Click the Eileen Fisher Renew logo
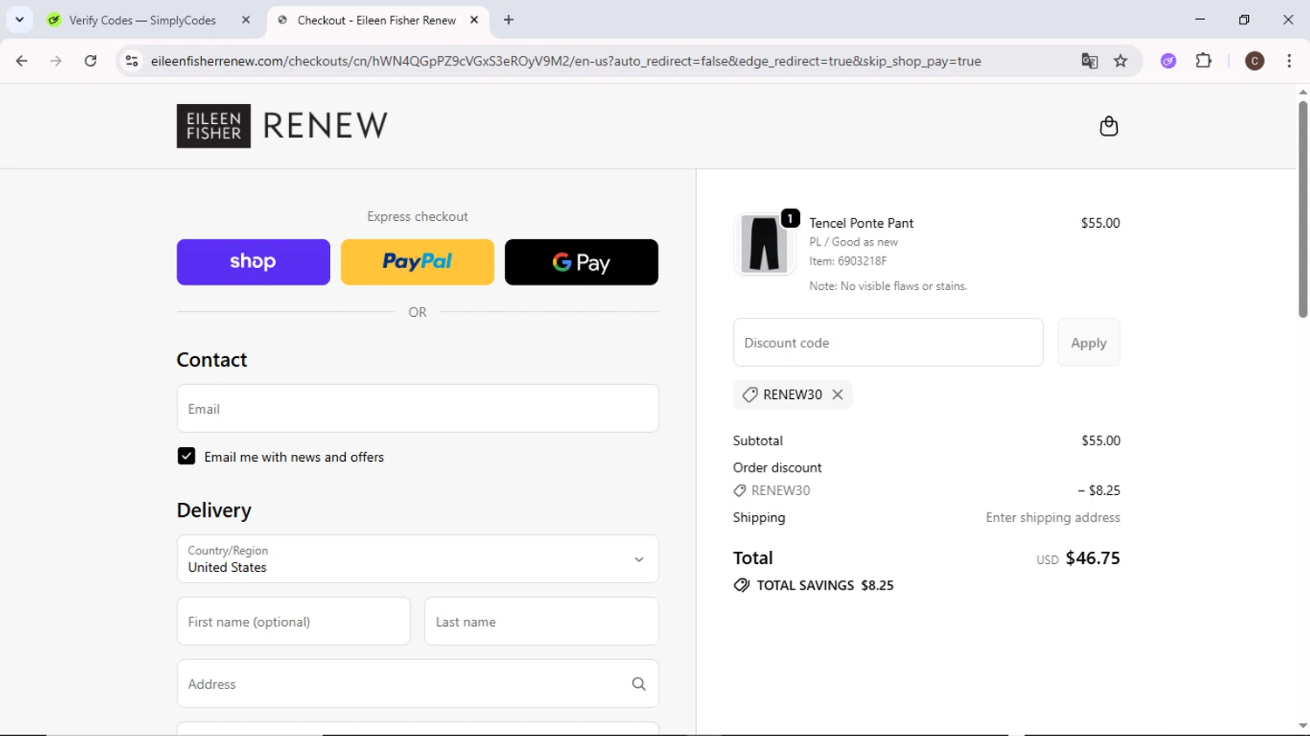 pyautogui.click(x=282, y=126)
